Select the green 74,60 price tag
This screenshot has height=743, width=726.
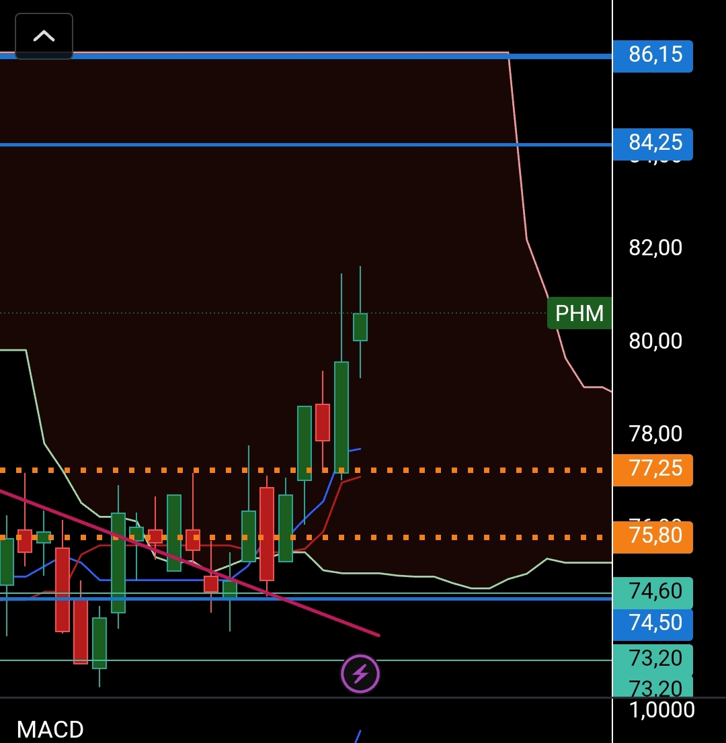pos(654,592)
